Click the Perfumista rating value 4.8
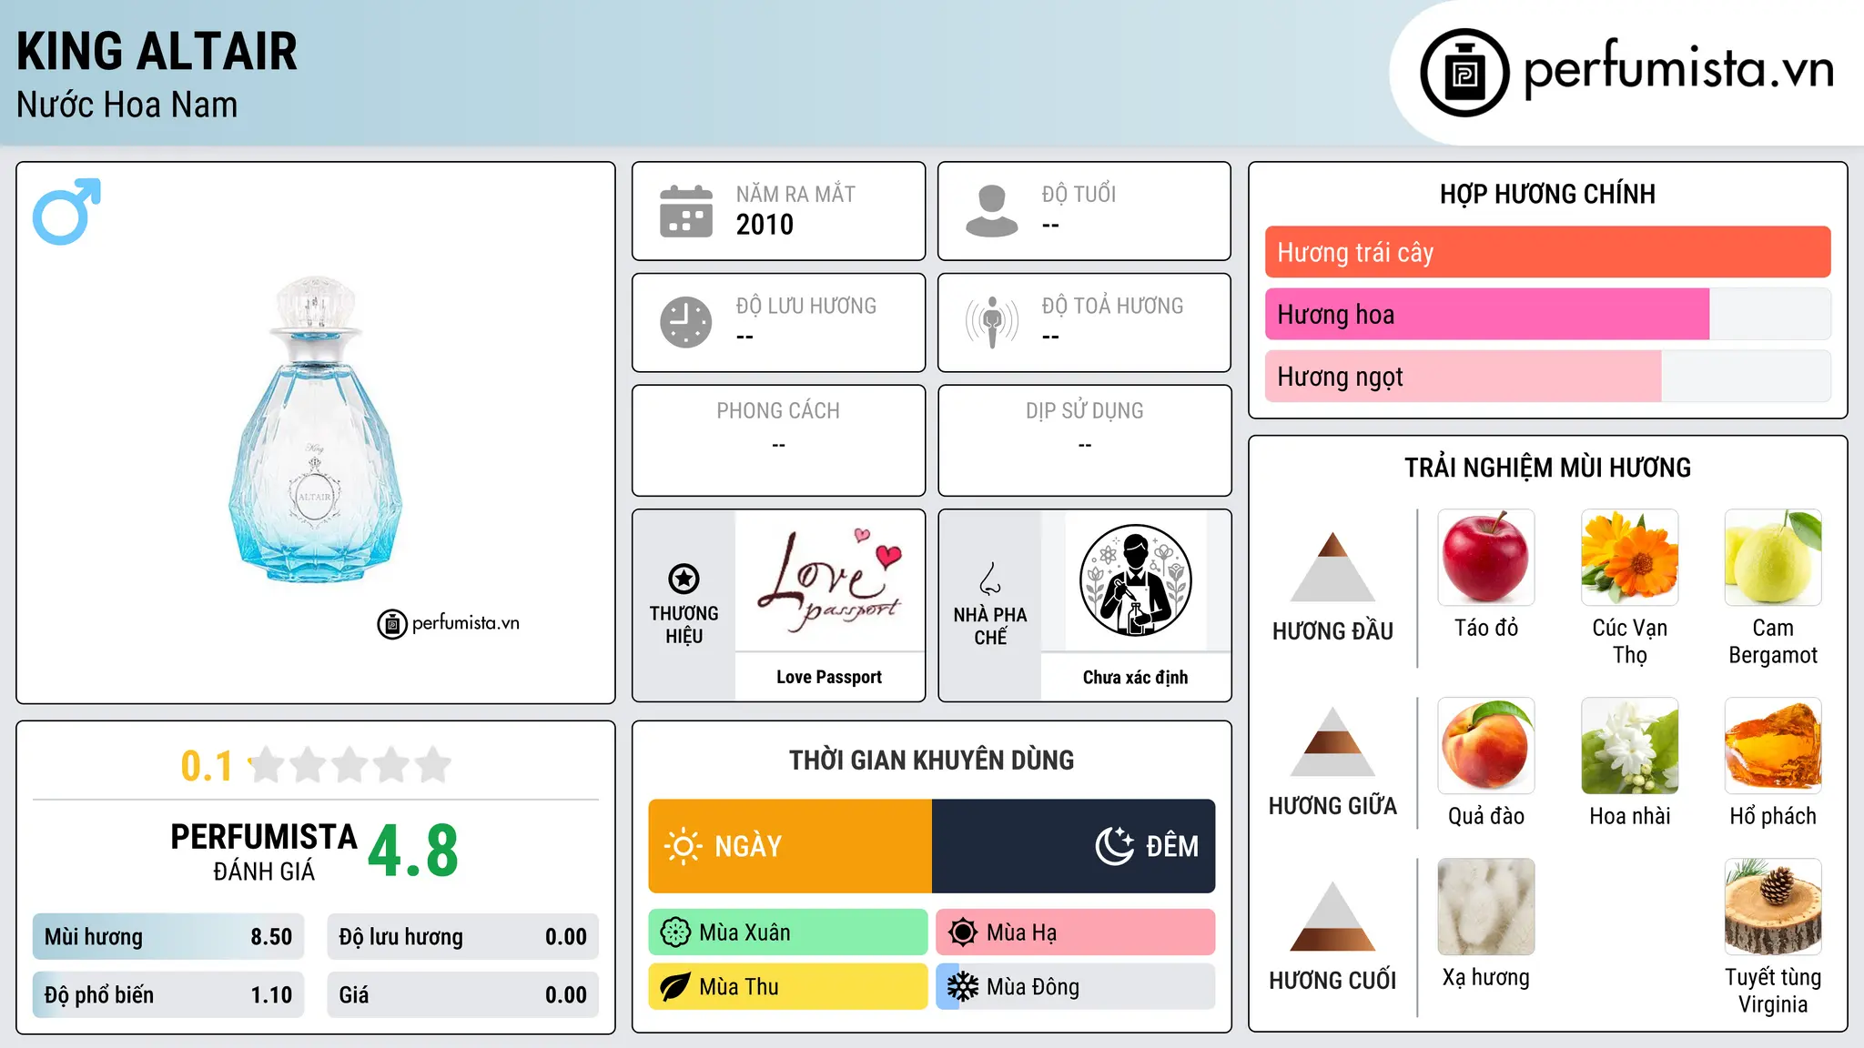The image size is (1864, 1048). [x=413, y=851]
